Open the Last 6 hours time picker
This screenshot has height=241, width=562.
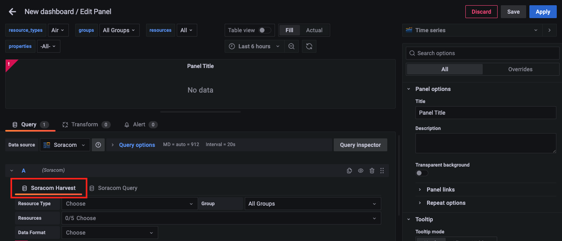(x=254, y=46)
